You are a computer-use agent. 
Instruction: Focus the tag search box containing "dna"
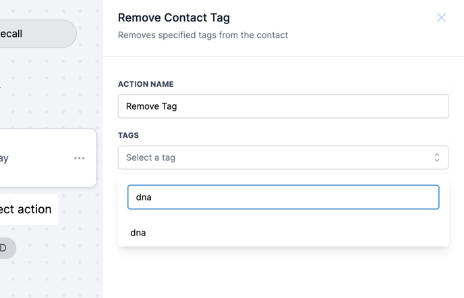[x=283, y=197]
